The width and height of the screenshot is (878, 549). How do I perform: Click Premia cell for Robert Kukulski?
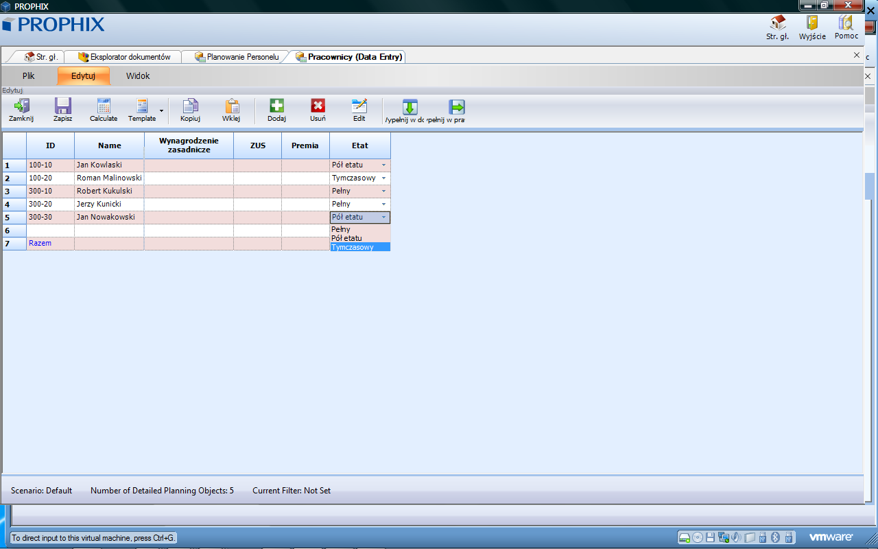[305, 191]
